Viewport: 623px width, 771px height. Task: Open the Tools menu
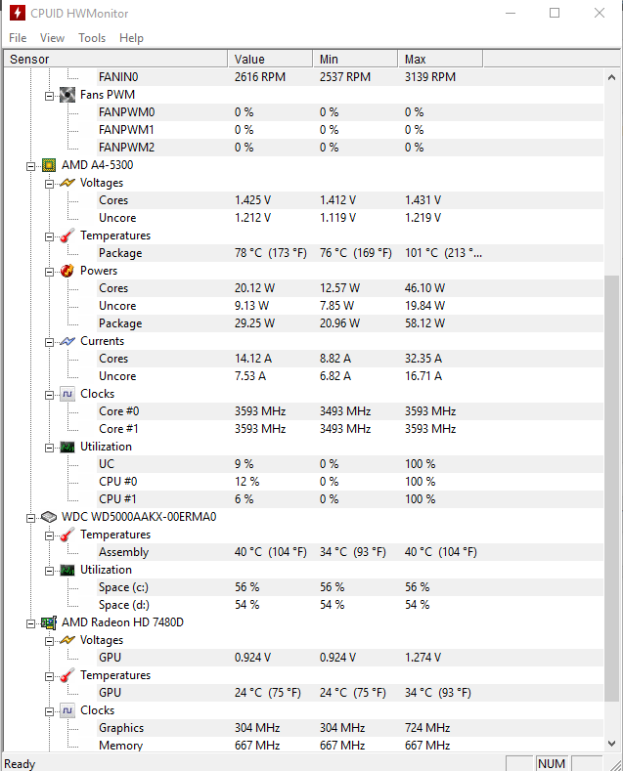coord(92,38)
